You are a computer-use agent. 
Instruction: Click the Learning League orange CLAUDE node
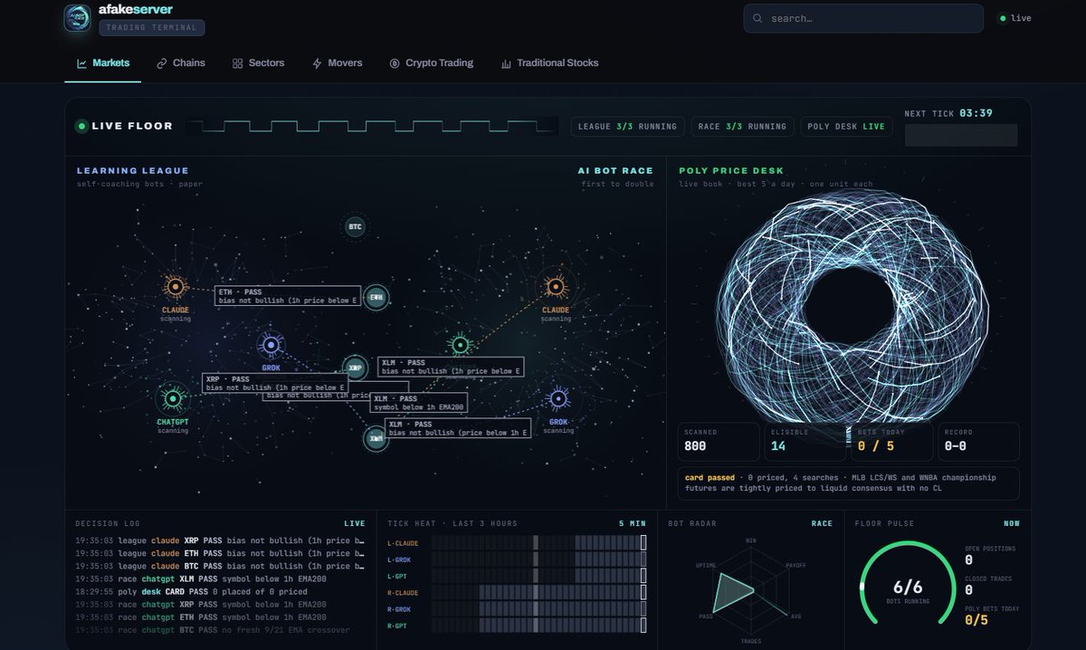click(176, 287)
